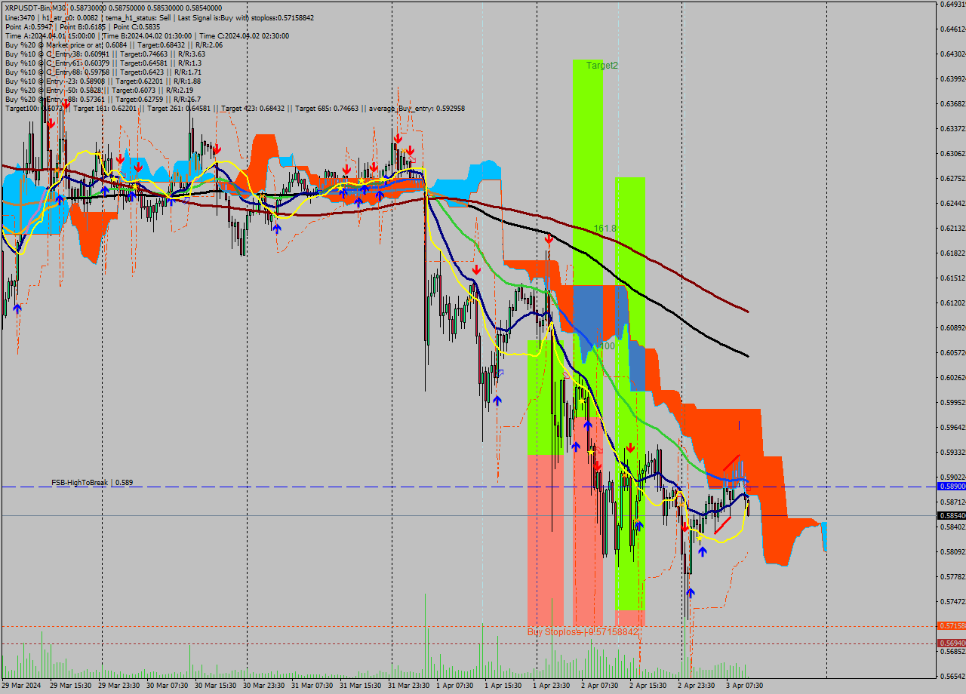Click the 0.63992 price axis label

click(952, 79)
